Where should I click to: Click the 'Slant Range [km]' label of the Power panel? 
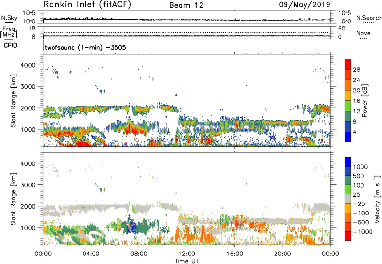pos(13,101)
